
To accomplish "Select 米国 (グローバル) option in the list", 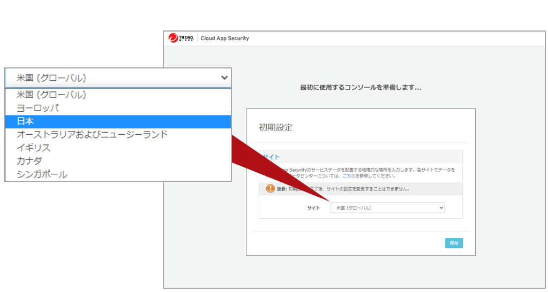I will pos(51,95).
